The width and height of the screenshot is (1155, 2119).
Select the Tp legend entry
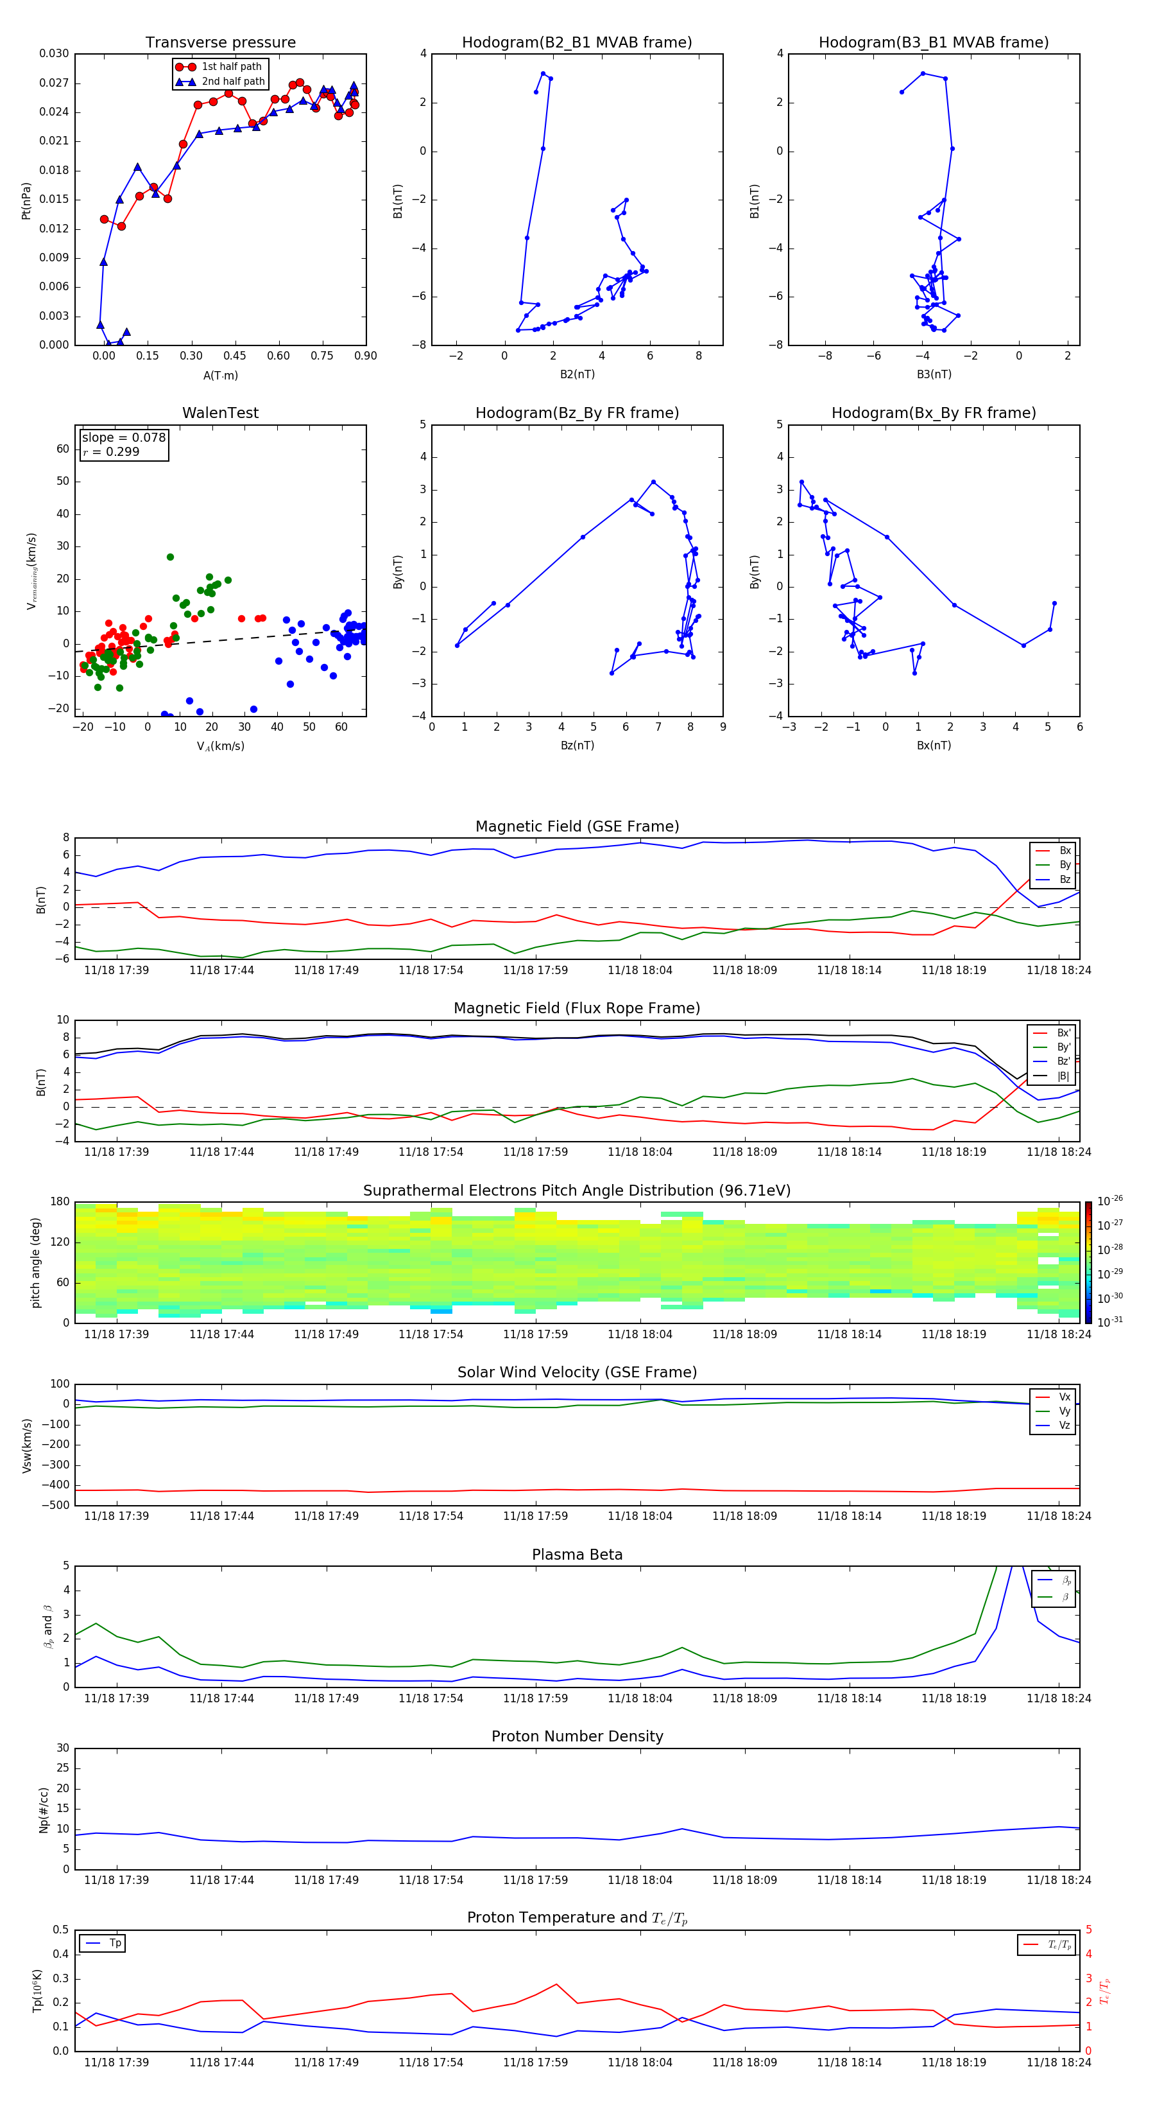(x=103, y=1943)
